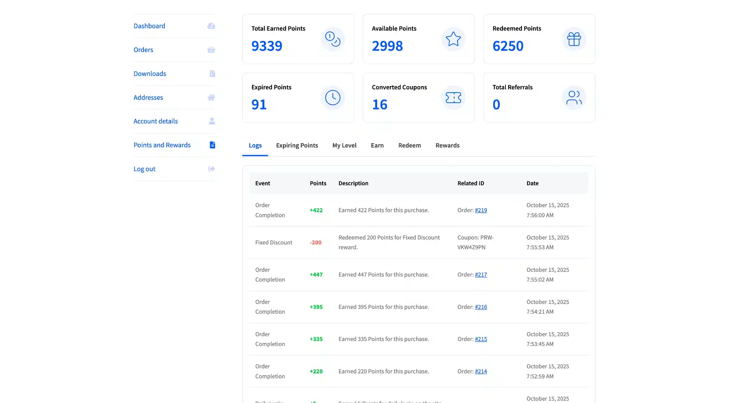This screenshot has width=729, height=403.
Task: Open Account details link
Action: (155, 121)
